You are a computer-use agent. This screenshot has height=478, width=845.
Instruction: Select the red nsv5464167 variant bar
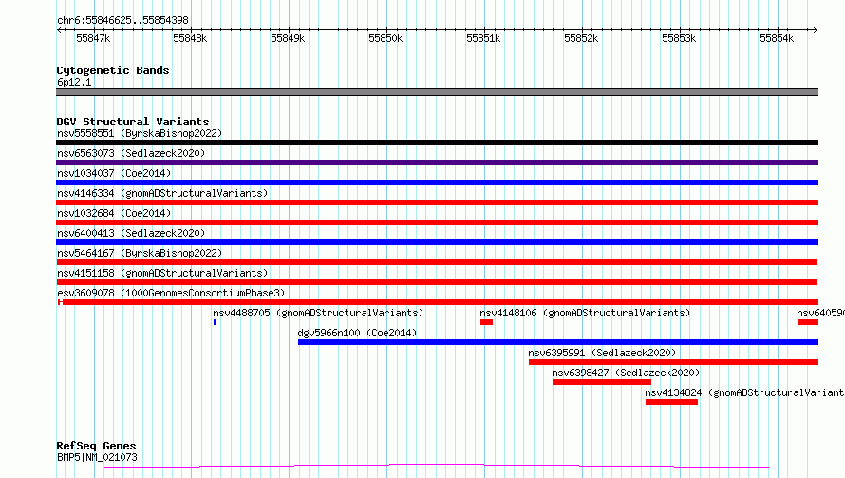[x=437, y=262]
